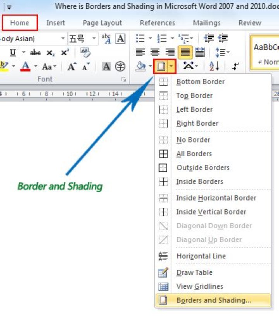Open Borders and Shading dialog
This screenshot has height=316, width=279.
pyautogui.click(x=213, y=300)
